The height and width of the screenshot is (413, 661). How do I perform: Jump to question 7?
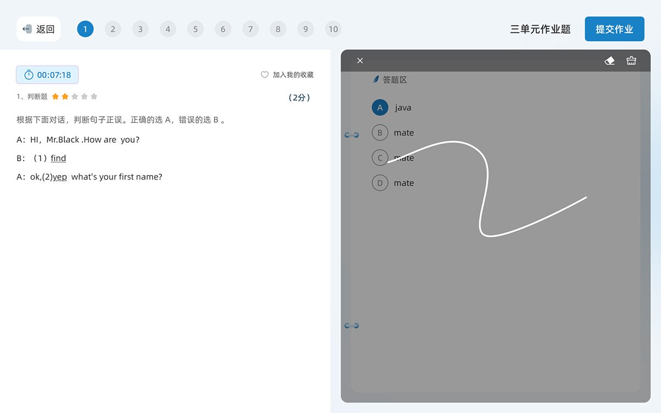251,29
